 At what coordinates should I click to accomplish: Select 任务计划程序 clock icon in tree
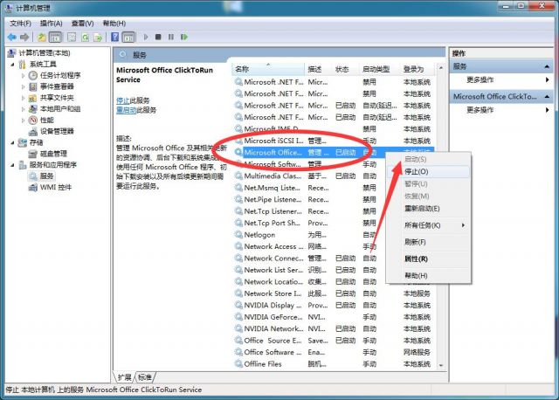coord(33,75)
